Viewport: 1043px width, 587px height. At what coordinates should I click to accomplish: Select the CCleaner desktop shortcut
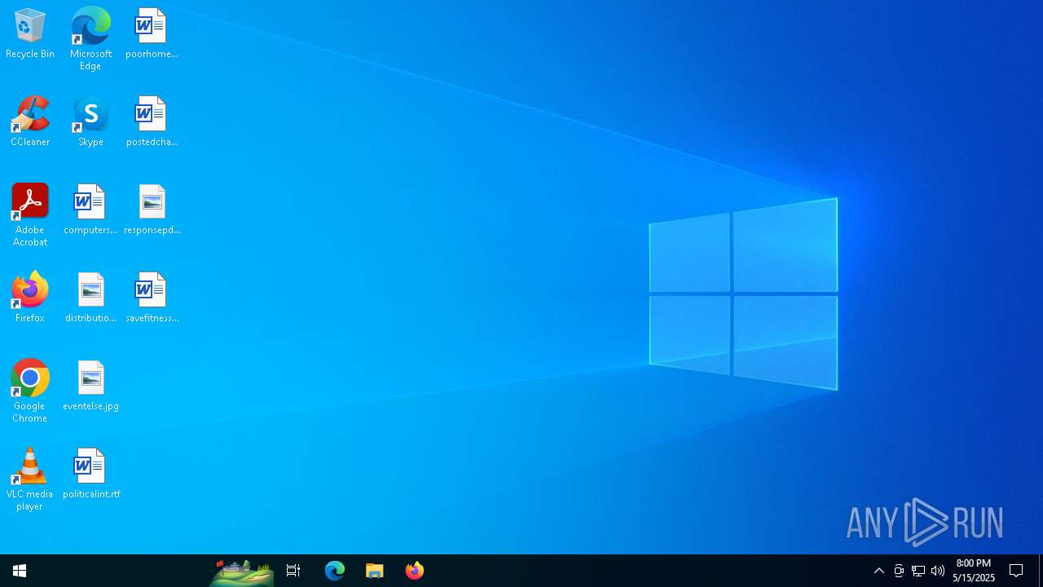pyautogui.click(x=30, y=122)
